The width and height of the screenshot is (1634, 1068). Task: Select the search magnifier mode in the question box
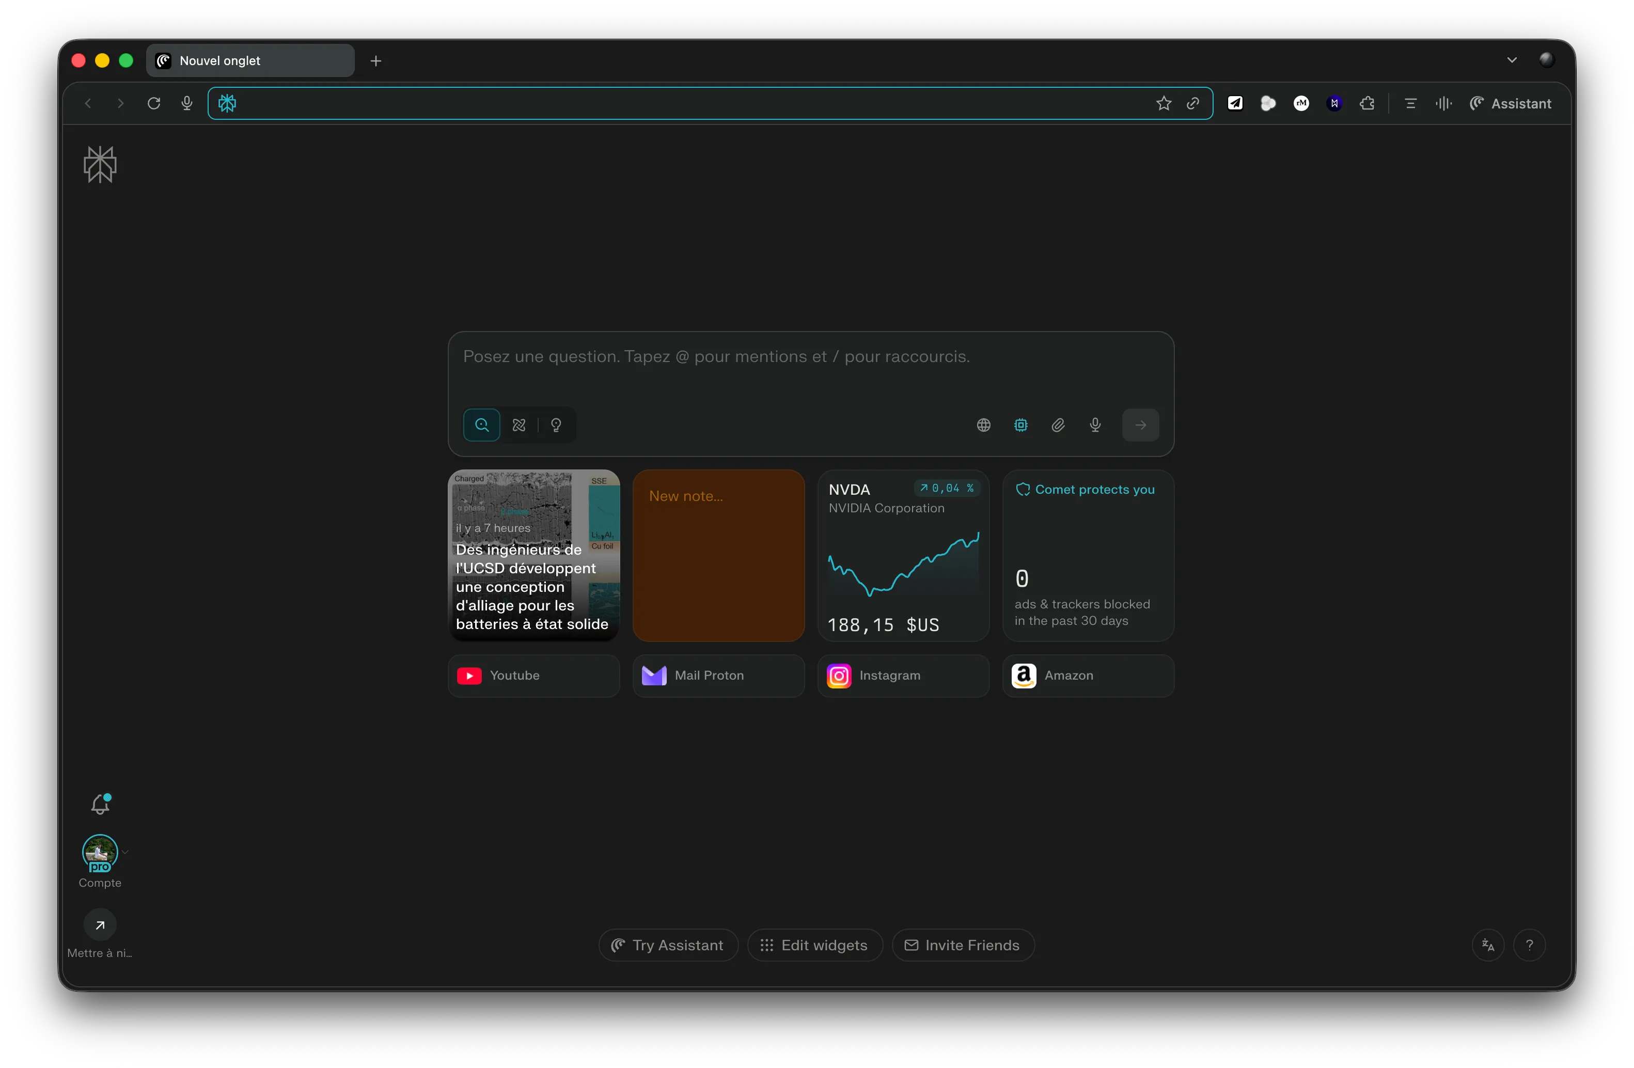[481, 425]
